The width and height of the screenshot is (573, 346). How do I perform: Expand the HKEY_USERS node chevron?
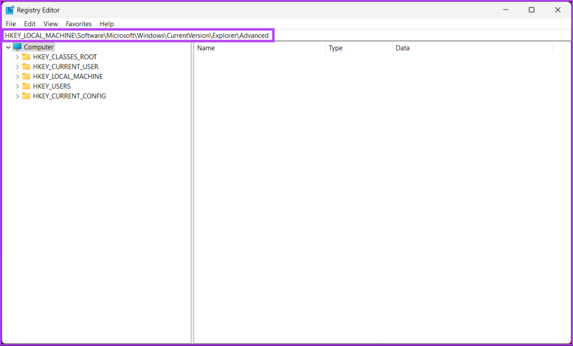coord(17,86)
